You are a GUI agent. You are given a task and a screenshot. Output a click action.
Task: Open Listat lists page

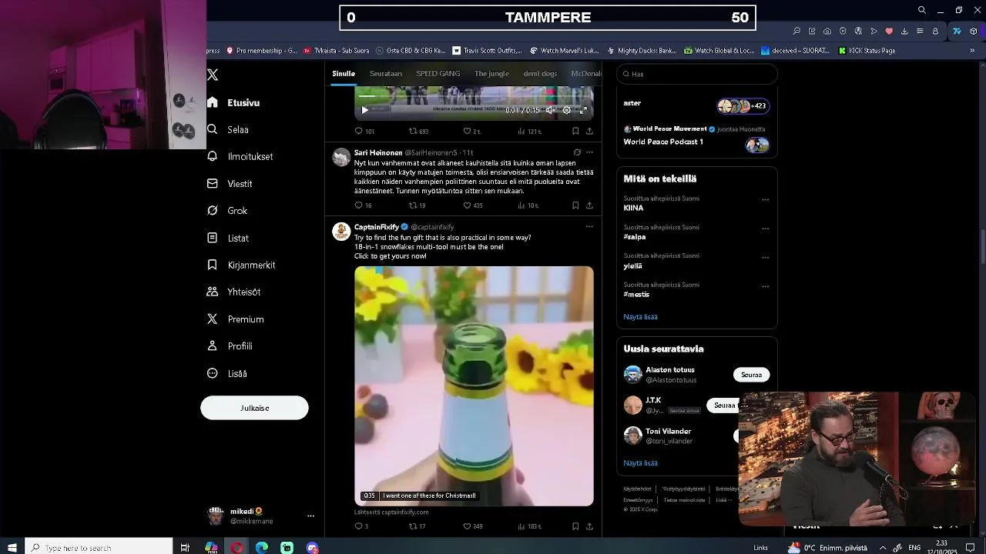pyautogui.click(x=228, y=238)
